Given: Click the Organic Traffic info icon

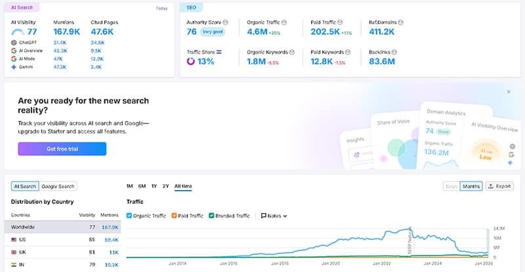Looking at the screenshot, I should (x=284, y=22).
